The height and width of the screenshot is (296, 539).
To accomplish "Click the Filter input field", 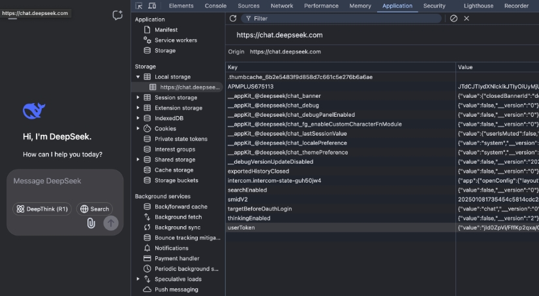I will coord(346,18).
